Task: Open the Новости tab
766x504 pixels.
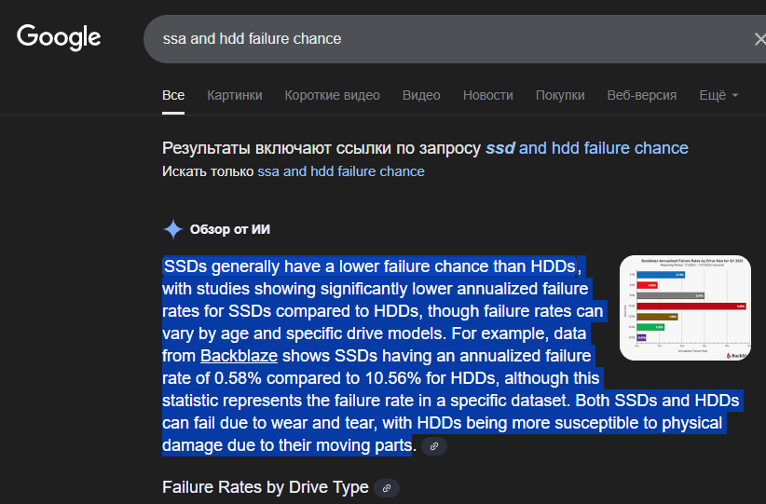Action: (x=488, y=95)
